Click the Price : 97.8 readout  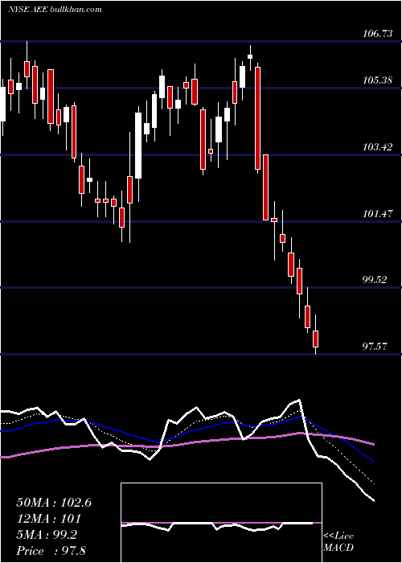tap(51, 551)
